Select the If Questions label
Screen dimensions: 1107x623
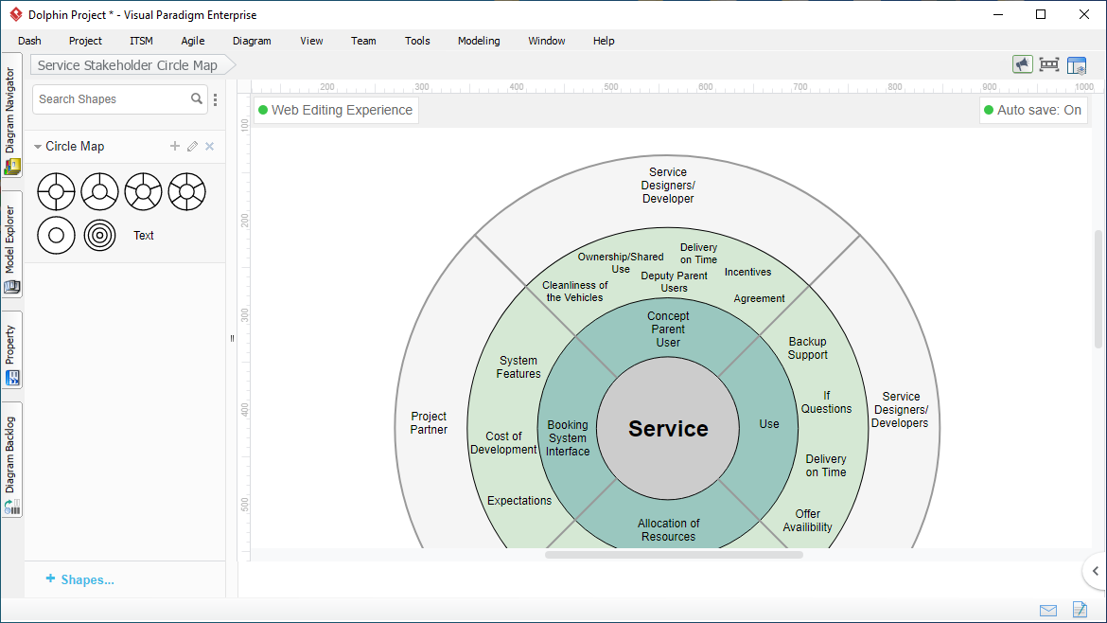(826, 401)
